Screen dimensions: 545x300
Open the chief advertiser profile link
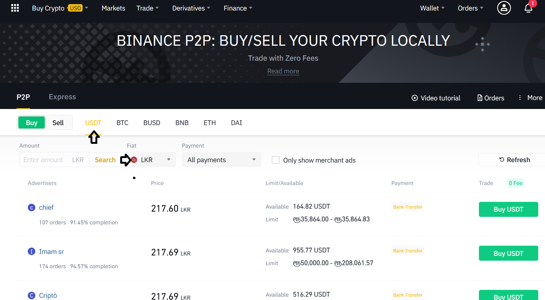click(46, 207)
